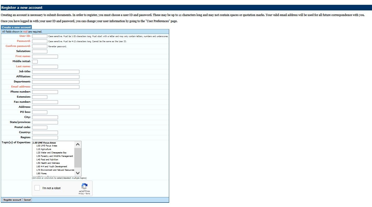Click the topics list scrollbar thumb
372x207 pixels.
pos(77,157)
